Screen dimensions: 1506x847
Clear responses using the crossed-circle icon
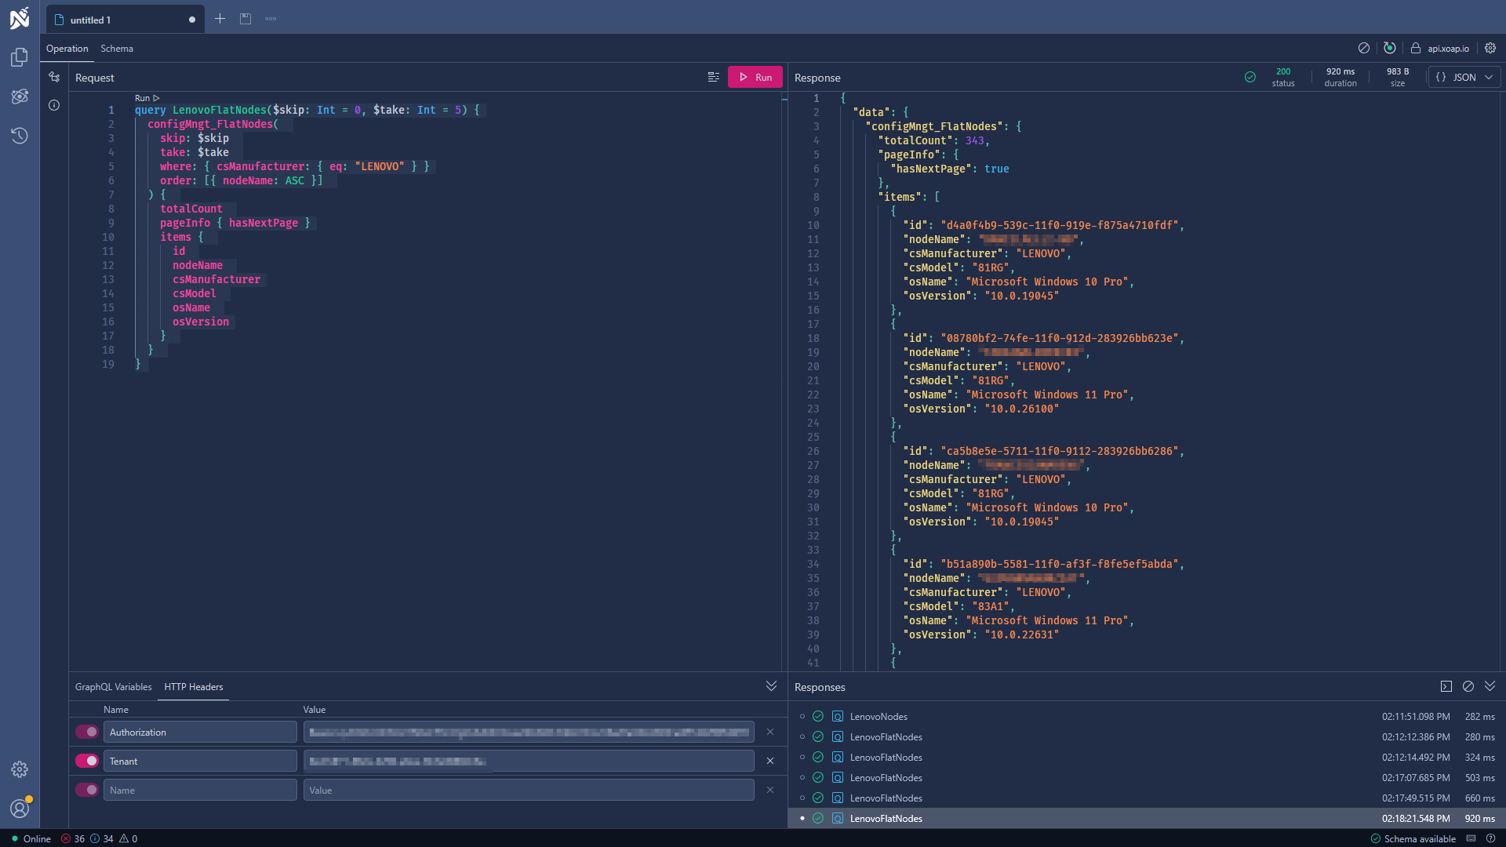[x=1468, y=686]
